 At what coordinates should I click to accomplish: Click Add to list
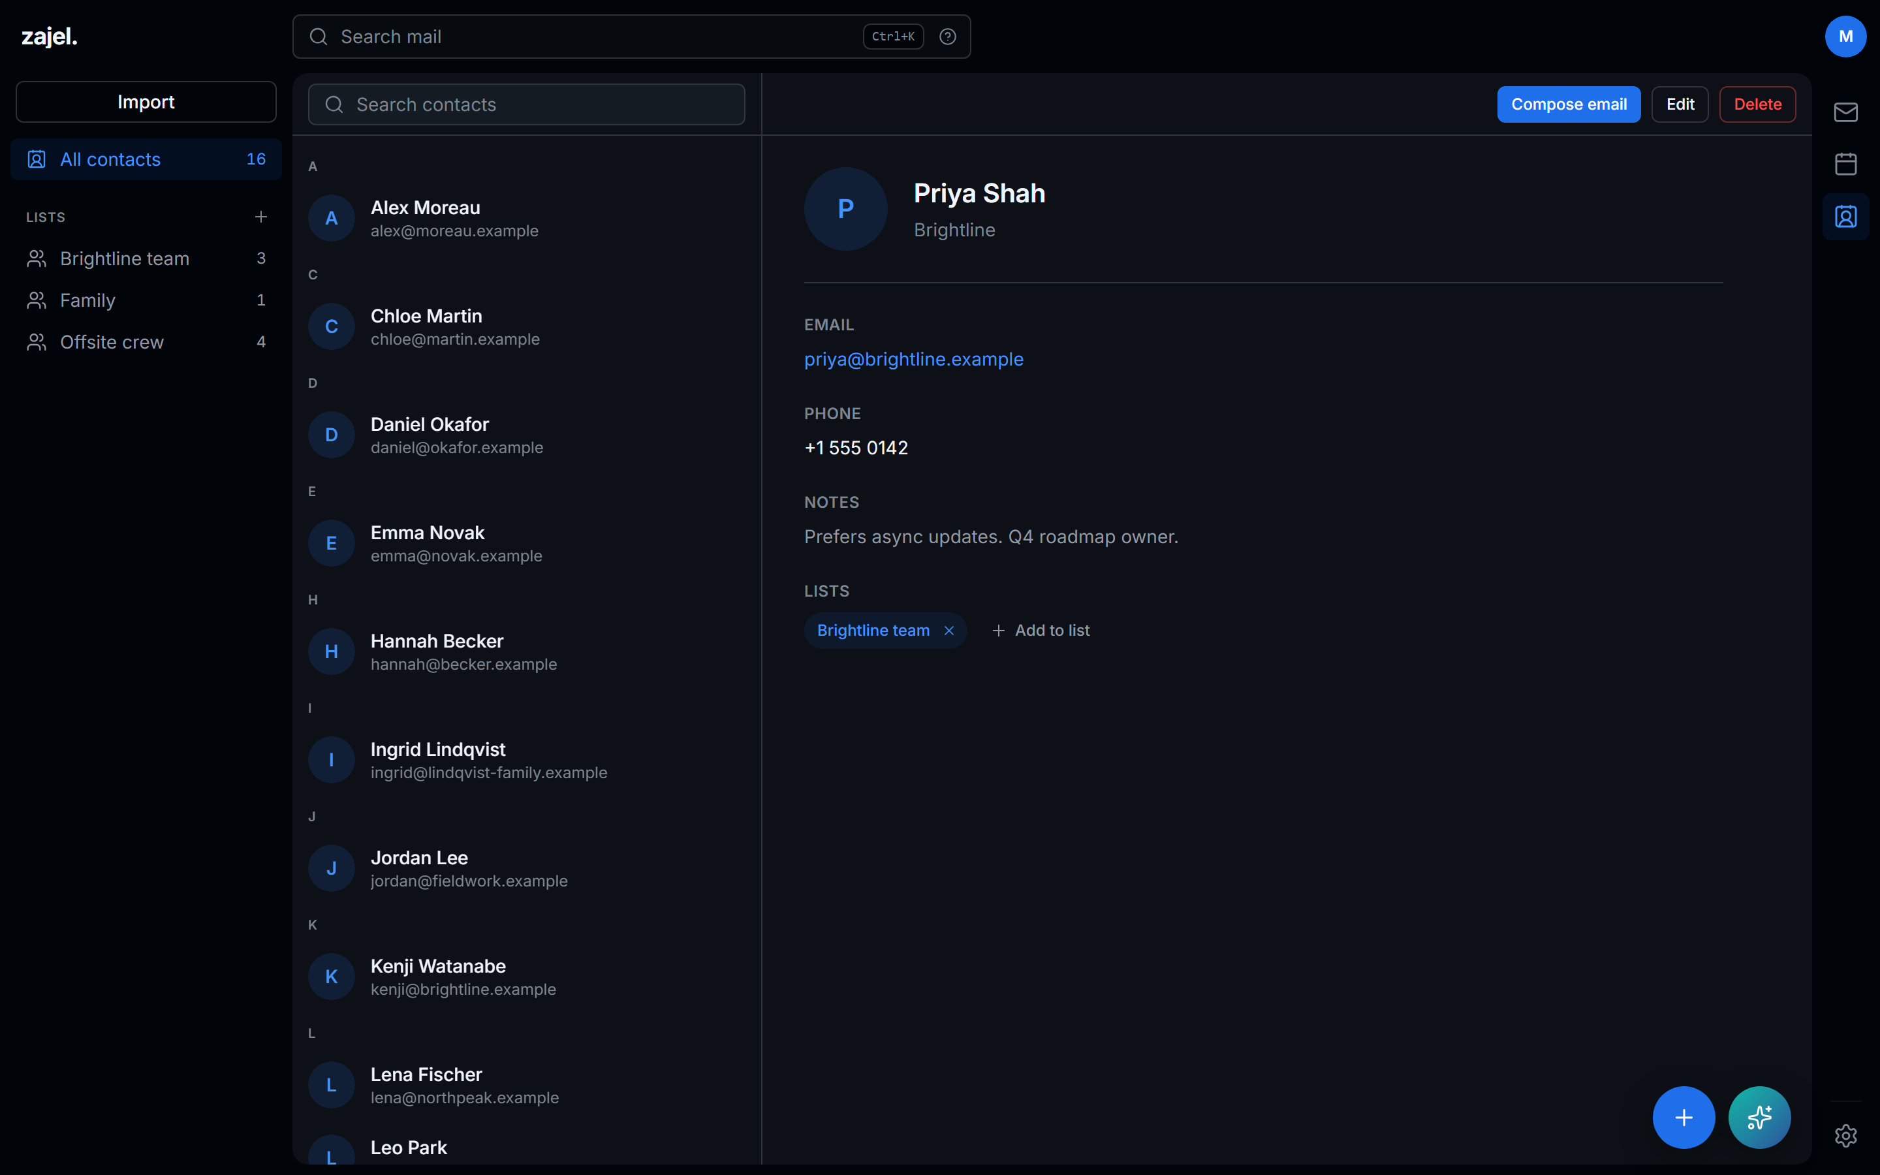[x=1041, y=630]
